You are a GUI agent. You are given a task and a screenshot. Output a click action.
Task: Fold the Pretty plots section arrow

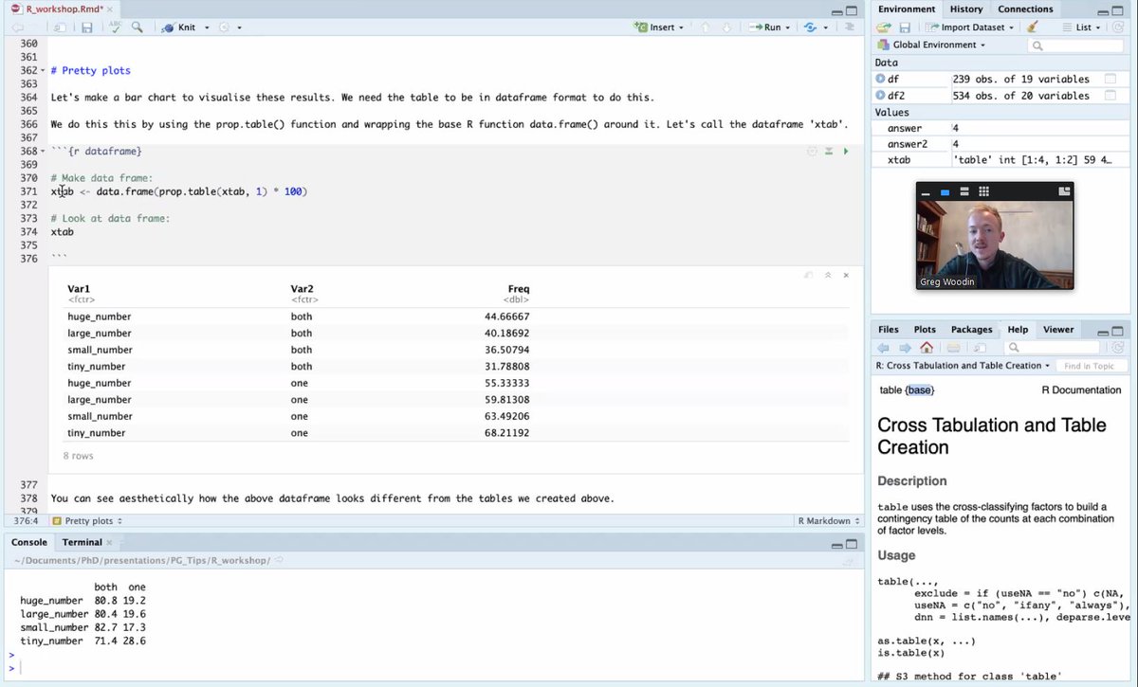click(45, 71)
